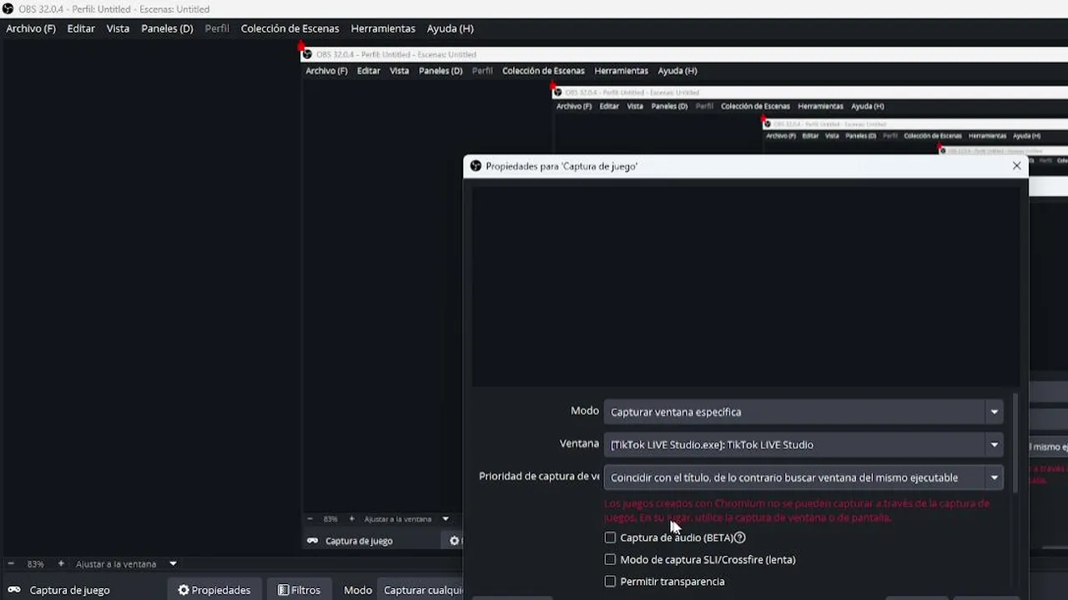Open the Paneles (D) menu in the main window
This screenshot has width=1068, height=600.
[167, 28]
